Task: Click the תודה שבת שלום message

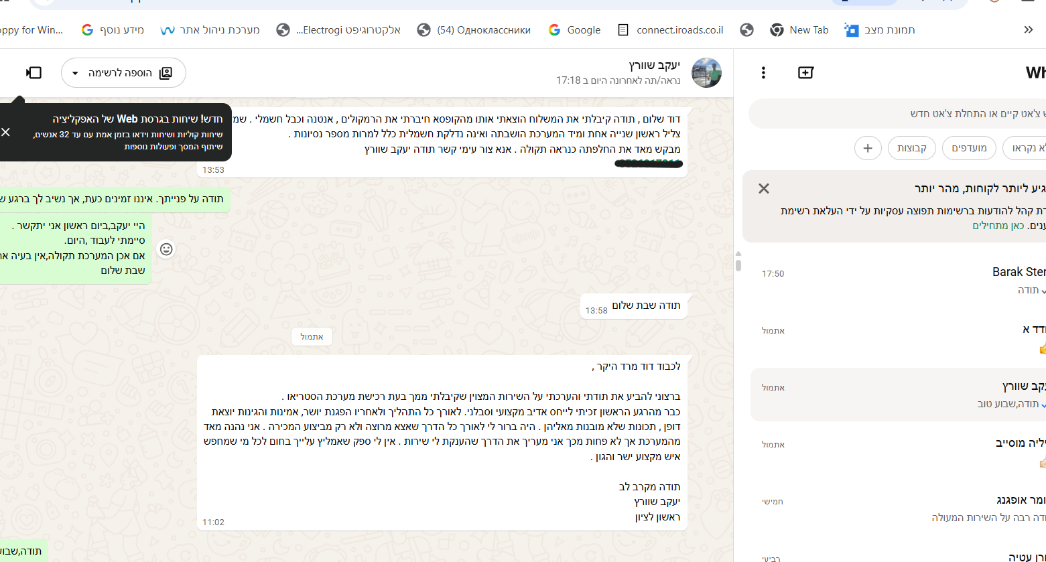Action: click(x=633, y=306)
